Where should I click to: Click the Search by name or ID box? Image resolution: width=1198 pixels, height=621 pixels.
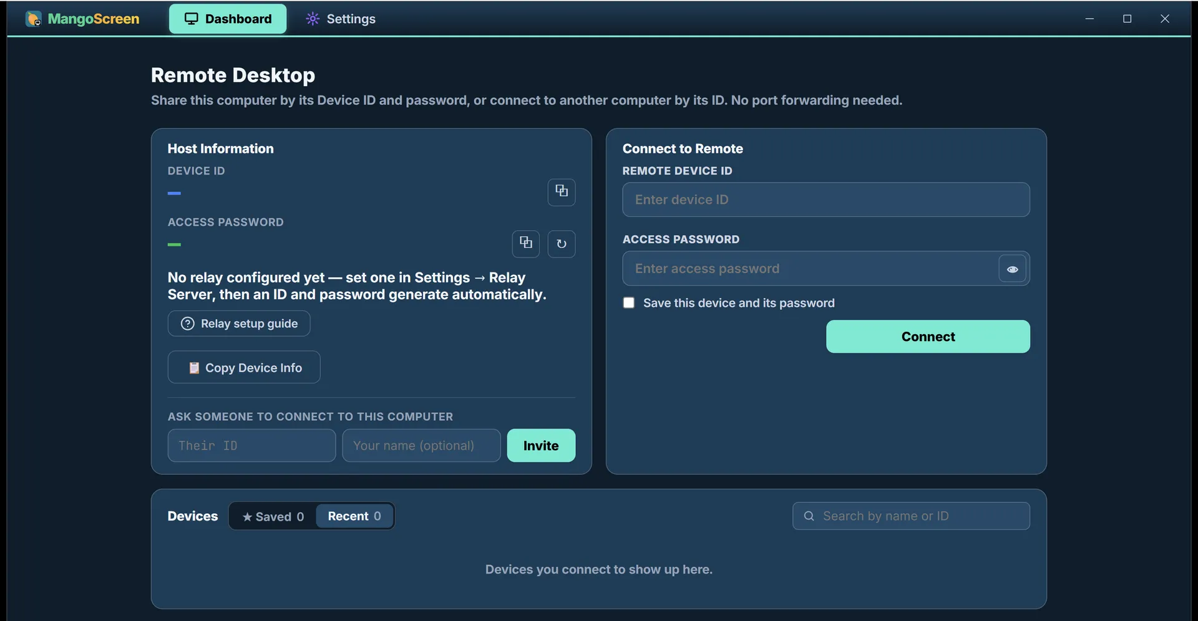tap(911, 516)
